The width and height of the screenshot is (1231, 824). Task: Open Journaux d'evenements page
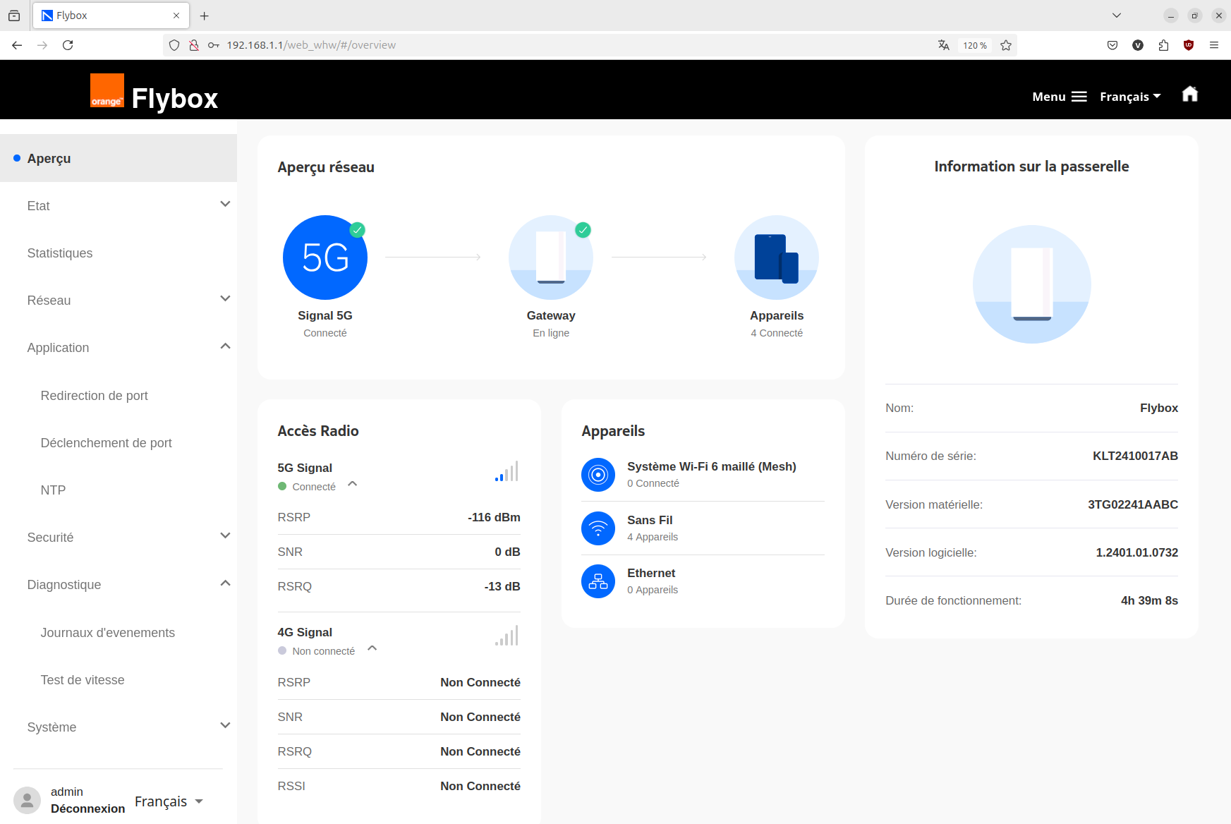[x=108, y=633]
